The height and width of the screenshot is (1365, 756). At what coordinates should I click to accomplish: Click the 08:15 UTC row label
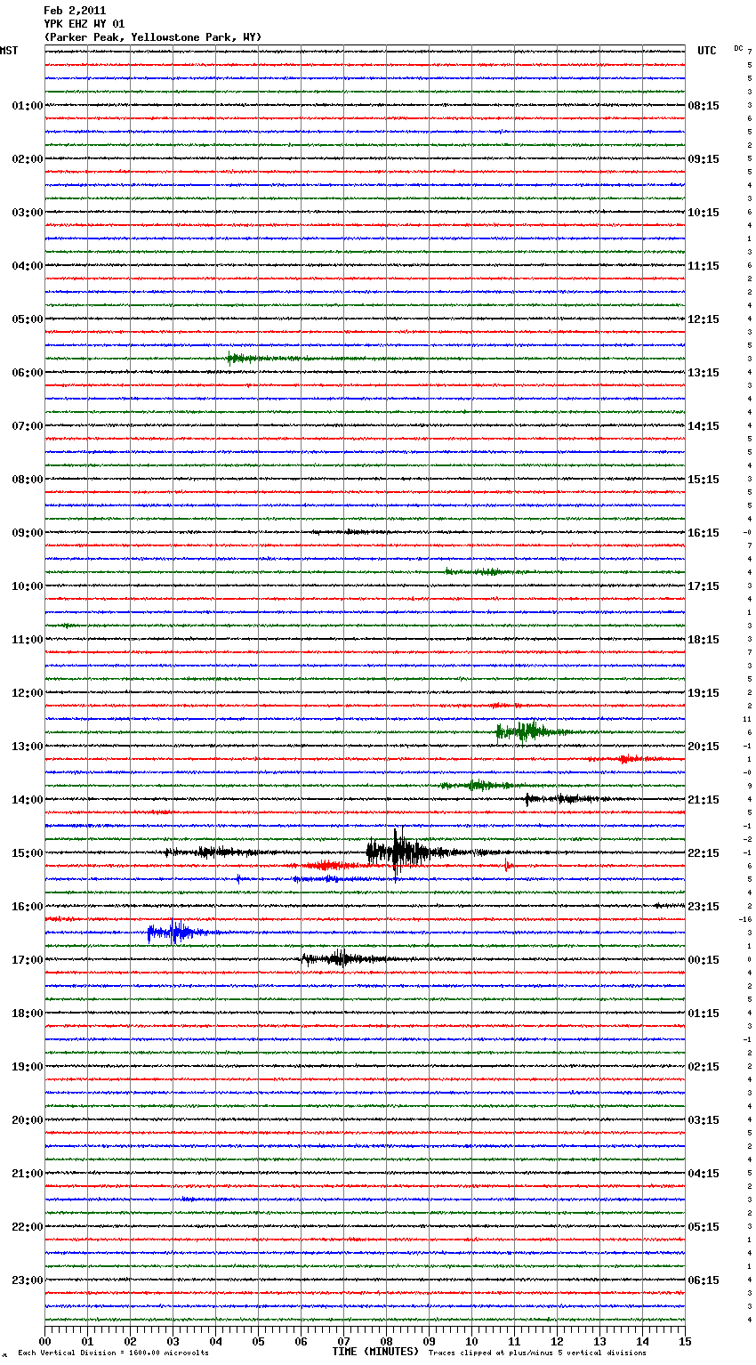click(x=704, y=106)
